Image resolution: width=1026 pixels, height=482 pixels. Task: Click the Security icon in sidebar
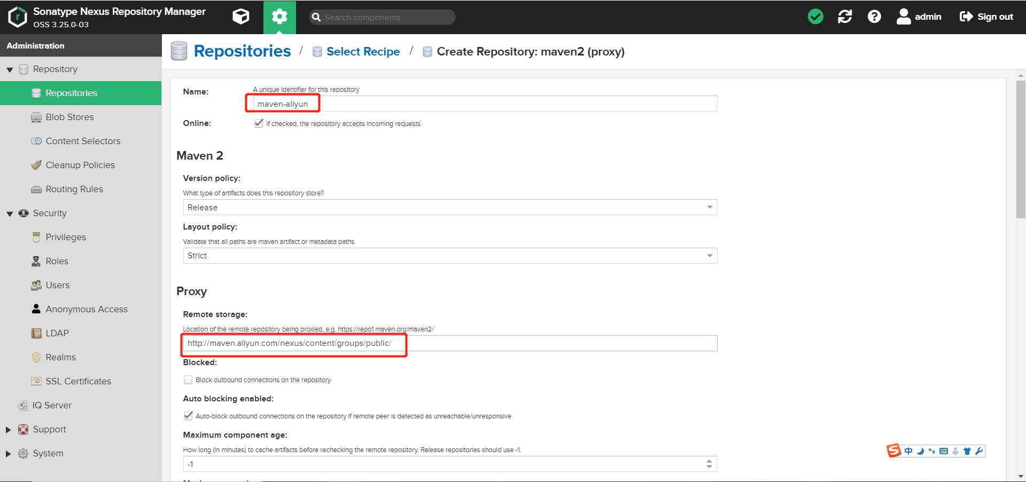(23, 213)
